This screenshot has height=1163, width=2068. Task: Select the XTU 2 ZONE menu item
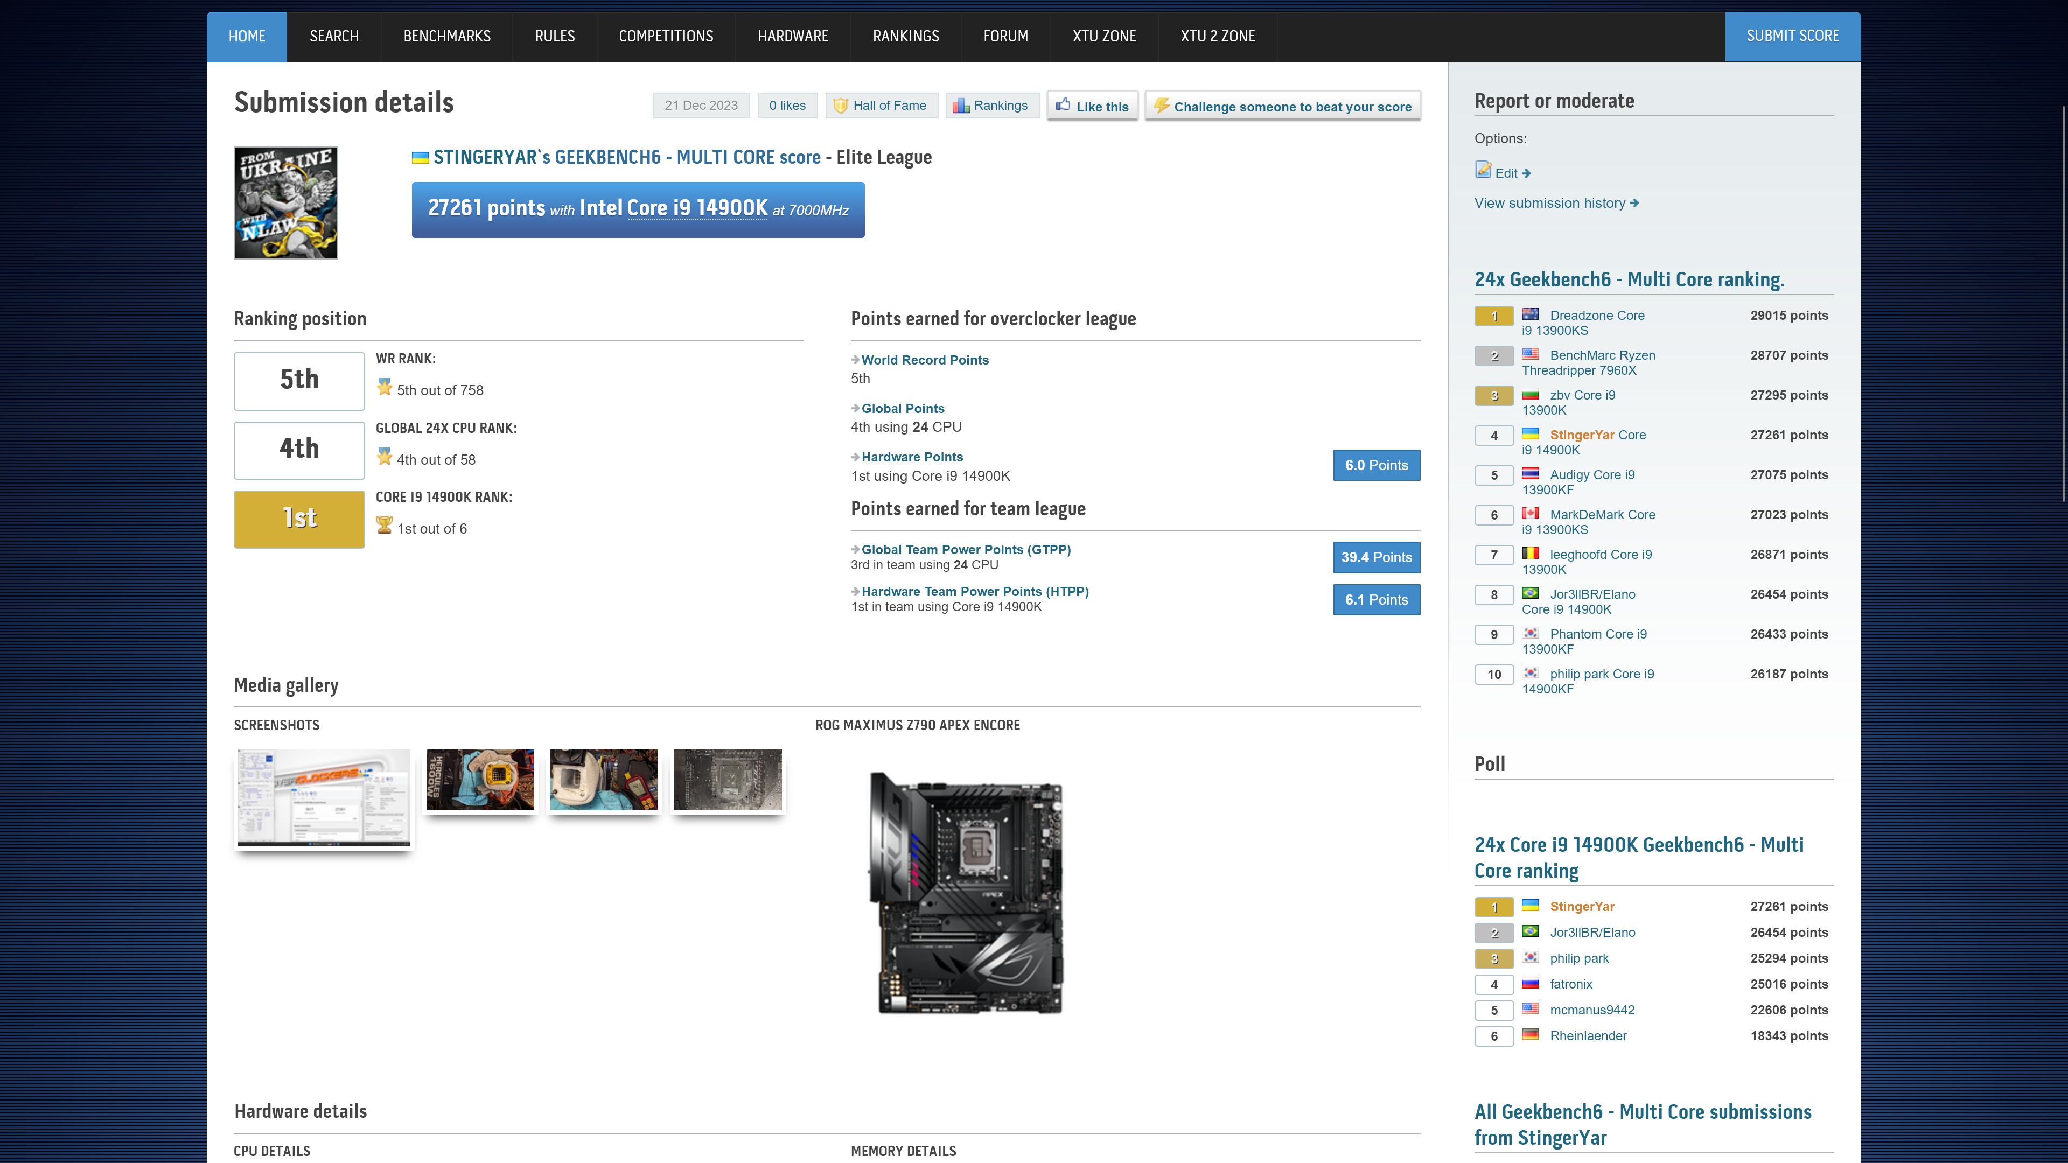(1217, 36)
